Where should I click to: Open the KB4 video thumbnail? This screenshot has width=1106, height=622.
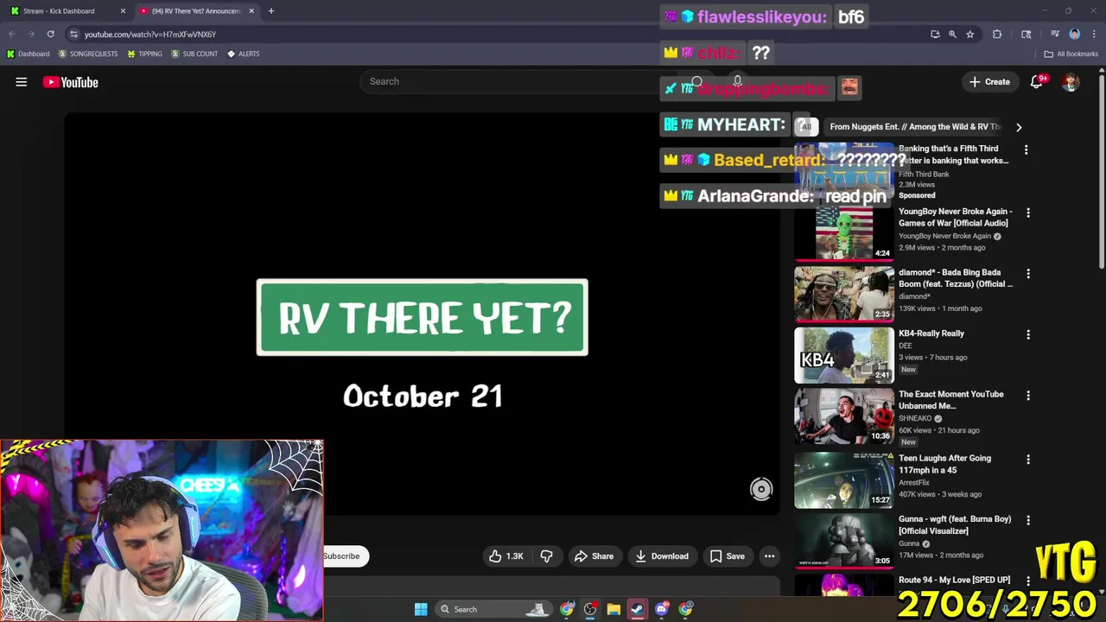(x=844, y=355)
